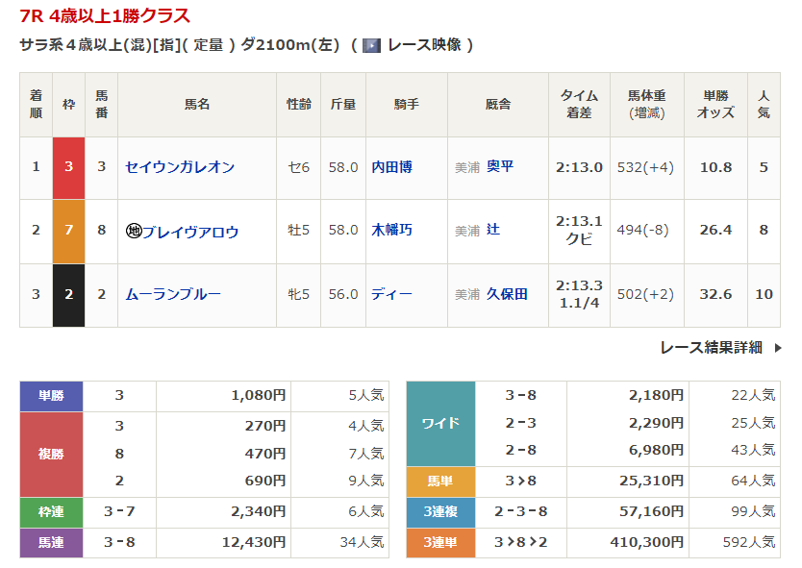Open horse セイウンガレオン's page
This screenshot has height=568, width=802.
[180, 167]
